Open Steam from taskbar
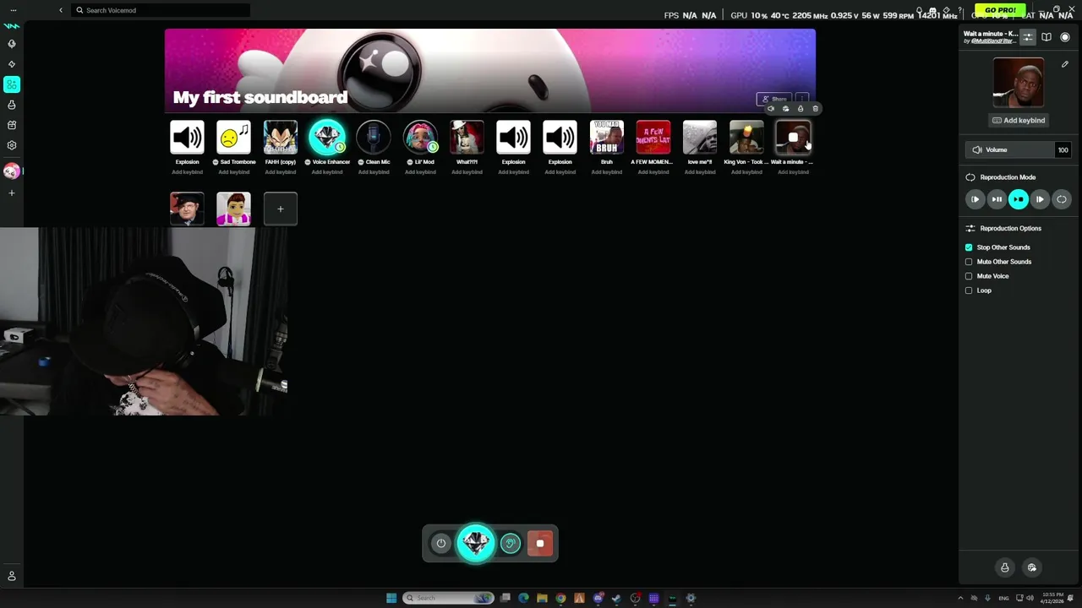1082x608 pixels. tap(616, 598)
